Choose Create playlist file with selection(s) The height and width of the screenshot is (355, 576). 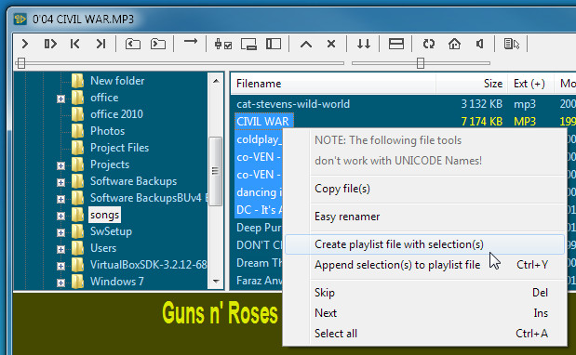[424, 244]
